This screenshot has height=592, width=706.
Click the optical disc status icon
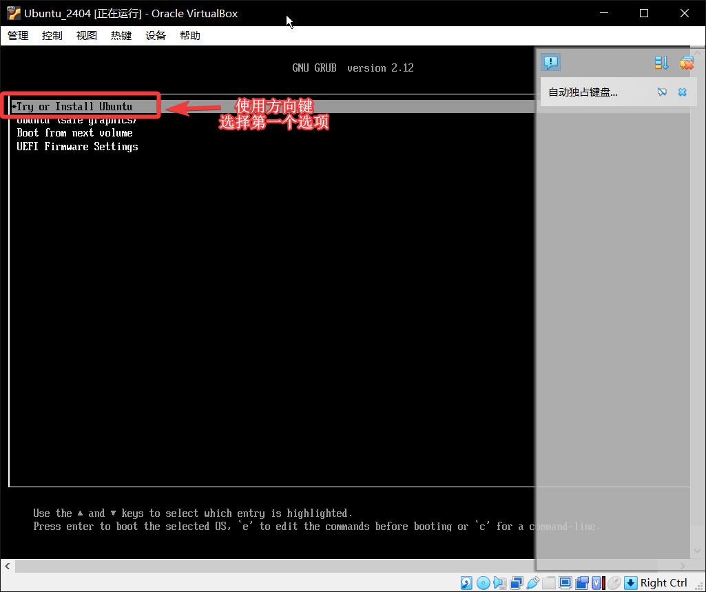tap(483, 583)
